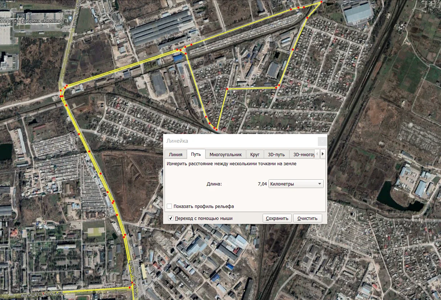Select the partially visible 3D-многоугольник tab
Image resolution: width=441 pixels, height=300 pixels.
304,154
